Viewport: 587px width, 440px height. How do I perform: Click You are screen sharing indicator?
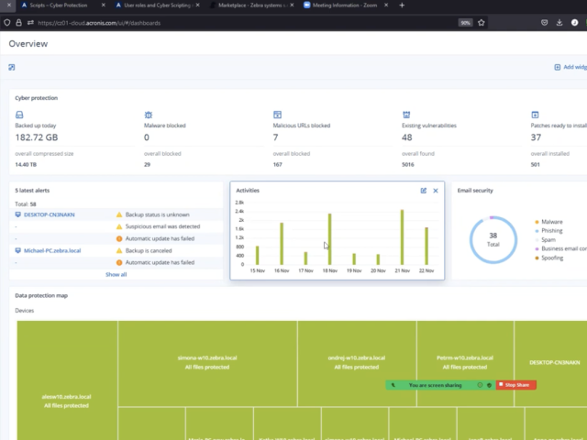435,385
